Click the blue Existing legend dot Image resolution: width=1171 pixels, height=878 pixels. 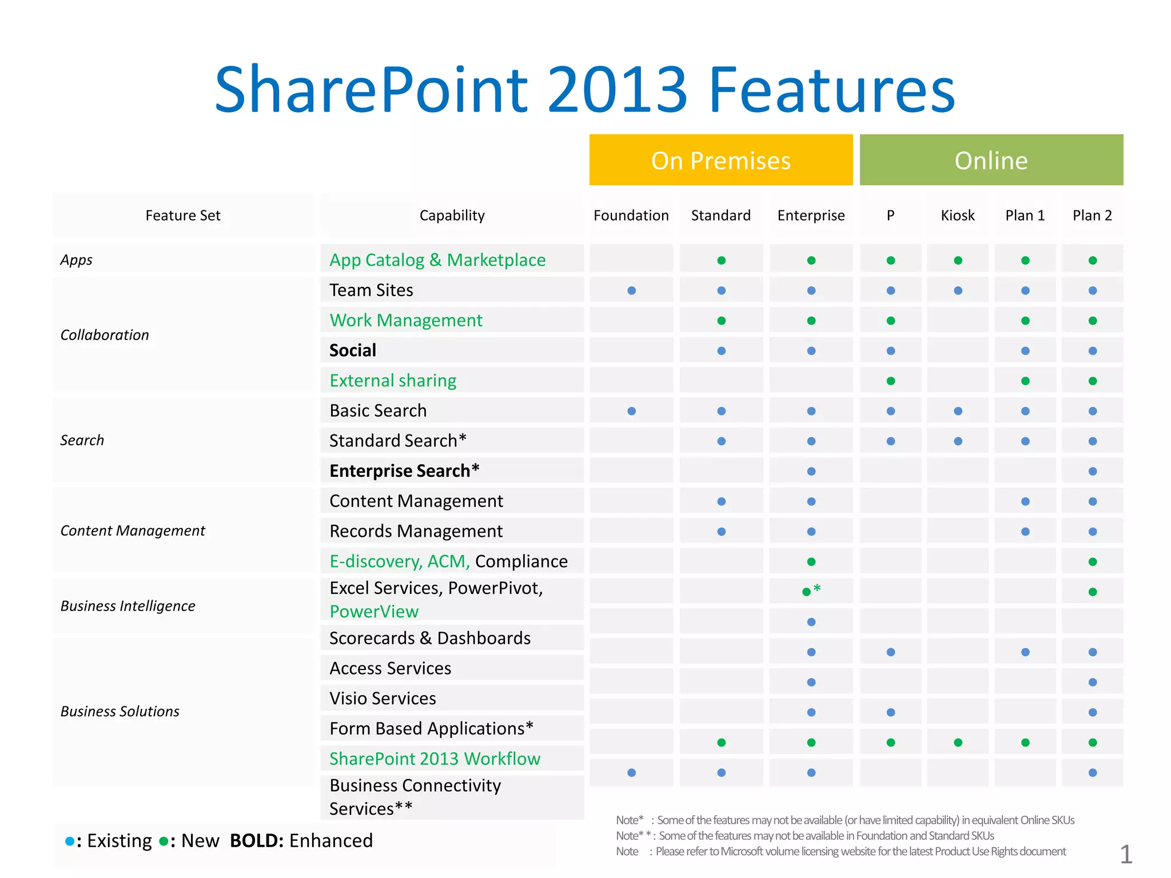[x=70, y=841]
